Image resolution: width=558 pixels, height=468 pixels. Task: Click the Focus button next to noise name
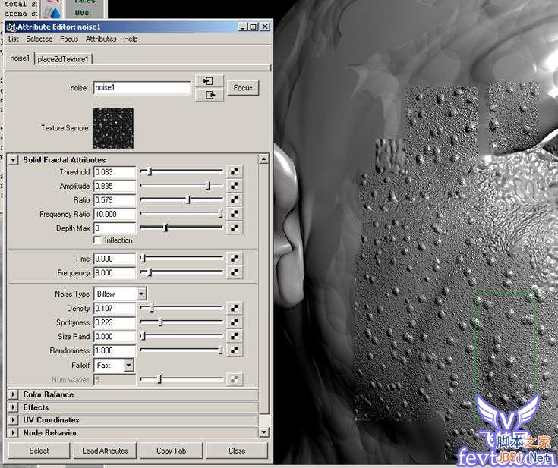click(243, 88)
